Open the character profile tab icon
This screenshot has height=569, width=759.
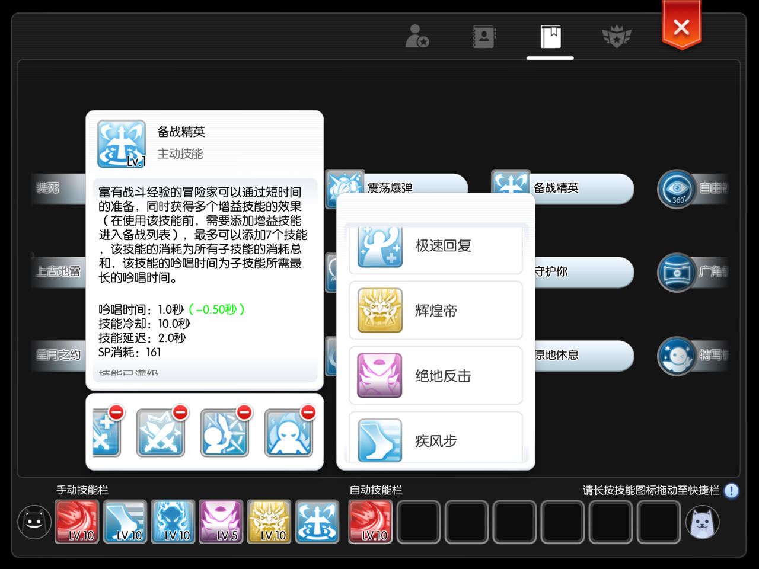click(417, 36)
